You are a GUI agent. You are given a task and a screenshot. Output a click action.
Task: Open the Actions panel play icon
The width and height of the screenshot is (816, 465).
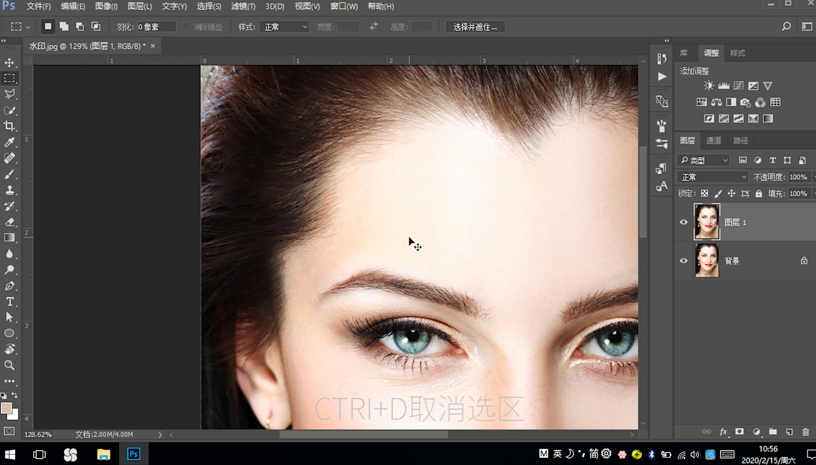click(662, 77)
